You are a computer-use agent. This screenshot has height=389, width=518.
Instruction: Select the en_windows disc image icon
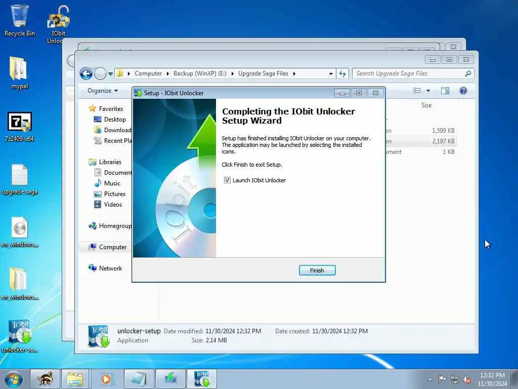[x=19, y=232]
